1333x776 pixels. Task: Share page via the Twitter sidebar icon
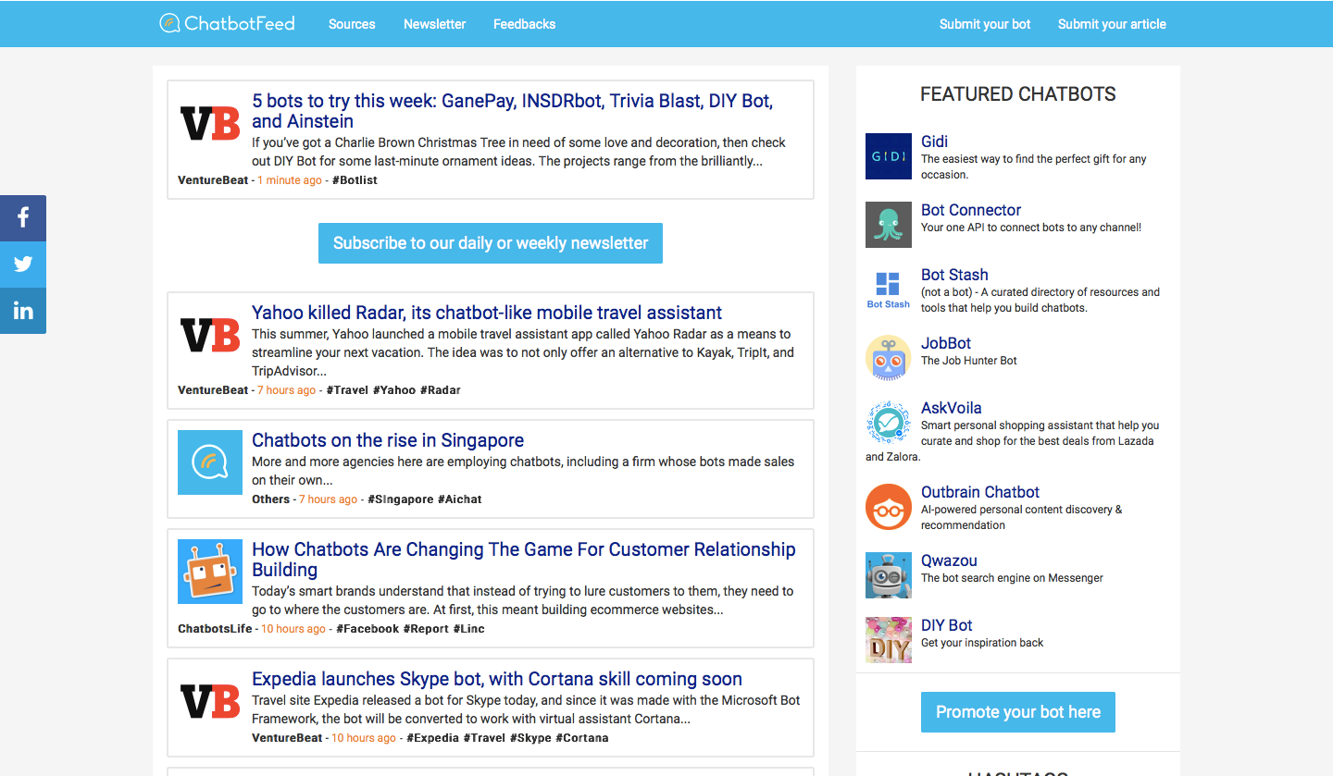22,264
